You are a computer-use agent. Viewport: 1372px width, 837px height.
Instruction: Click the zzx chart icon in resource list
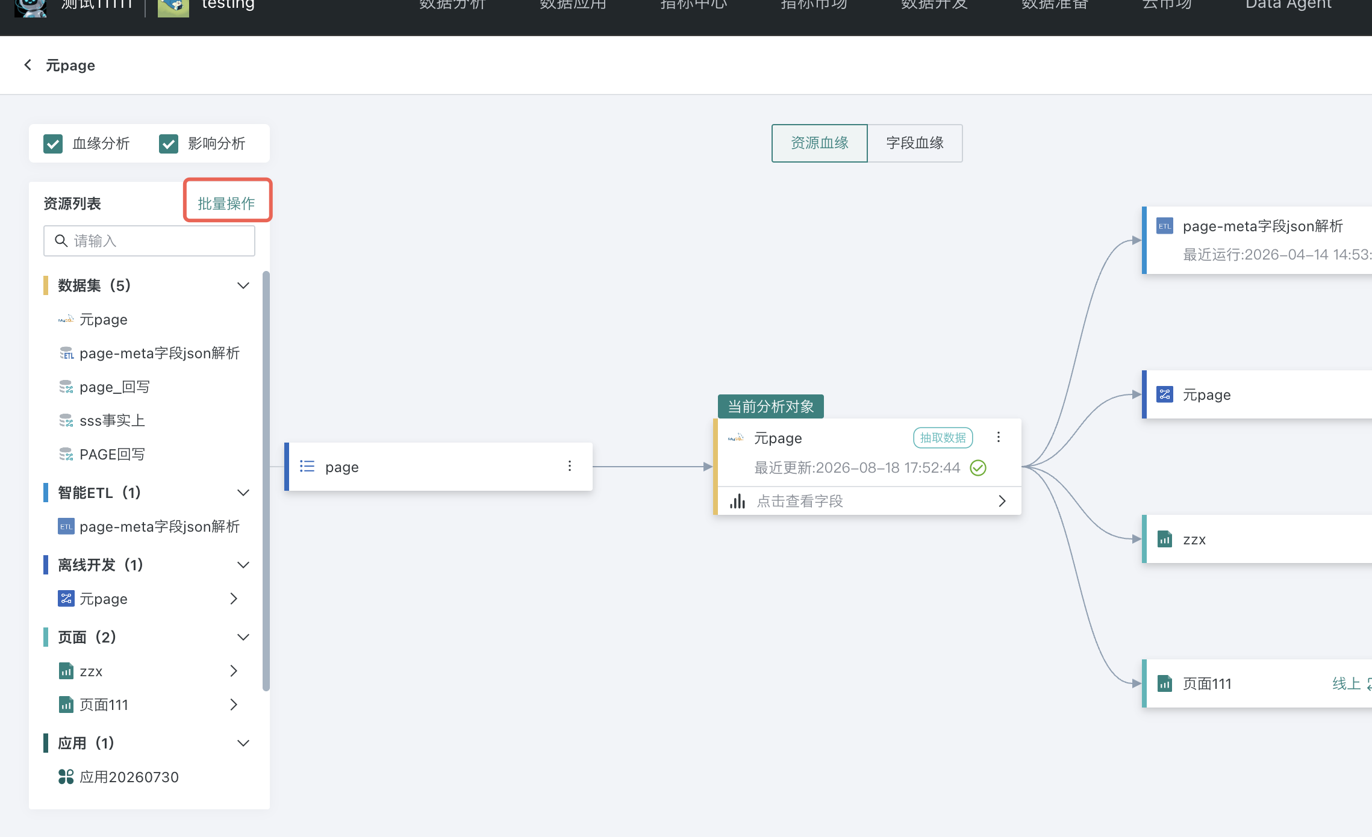tap(66, 671)
